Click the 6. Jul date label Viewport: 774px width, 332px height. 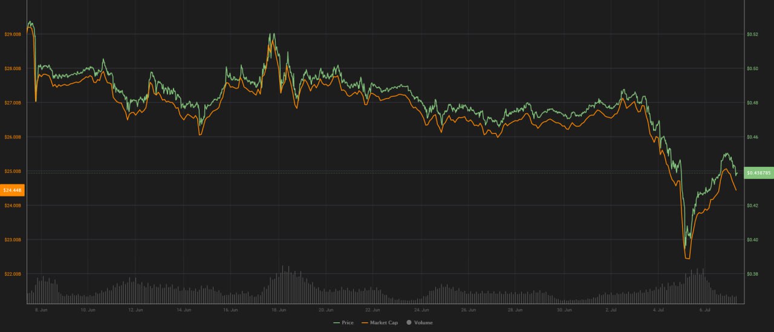[x=706, y=310]
